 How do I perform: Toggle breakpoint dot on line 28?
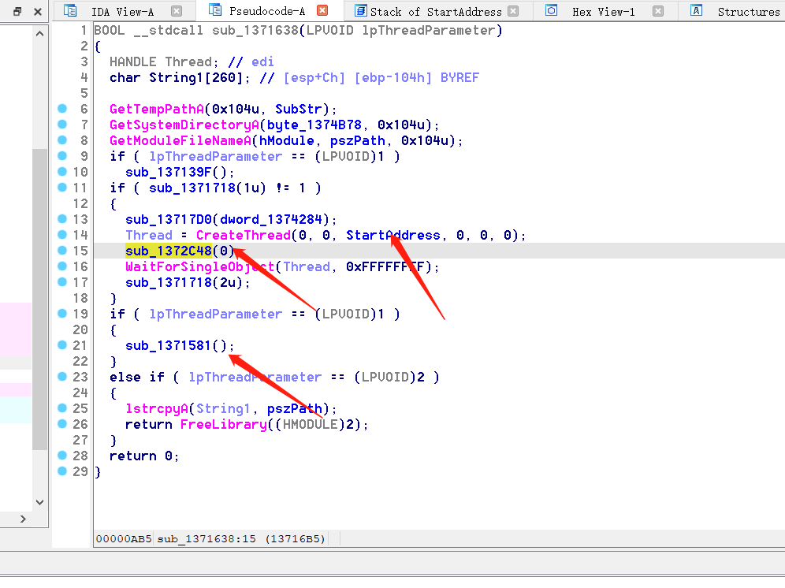(62, 456)
